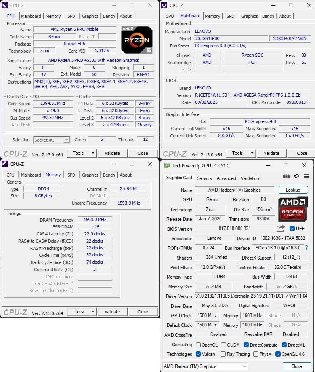
Task: Click the Current Link Speed 8.0 GT/s value
Action: click(x=226, y=135)
